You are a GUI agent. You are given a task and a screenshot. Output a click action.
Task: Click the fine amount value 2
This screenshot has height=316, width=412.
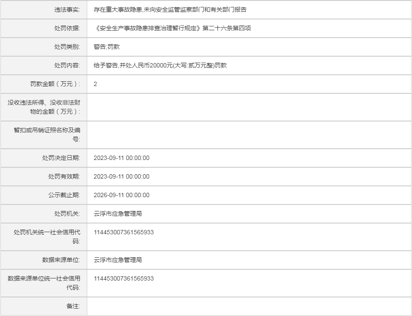[95, 84]
